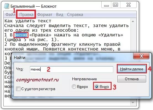Click the line Как удалить текст
The width and height of the screenshot is (153, 110).
click(28, 21)
